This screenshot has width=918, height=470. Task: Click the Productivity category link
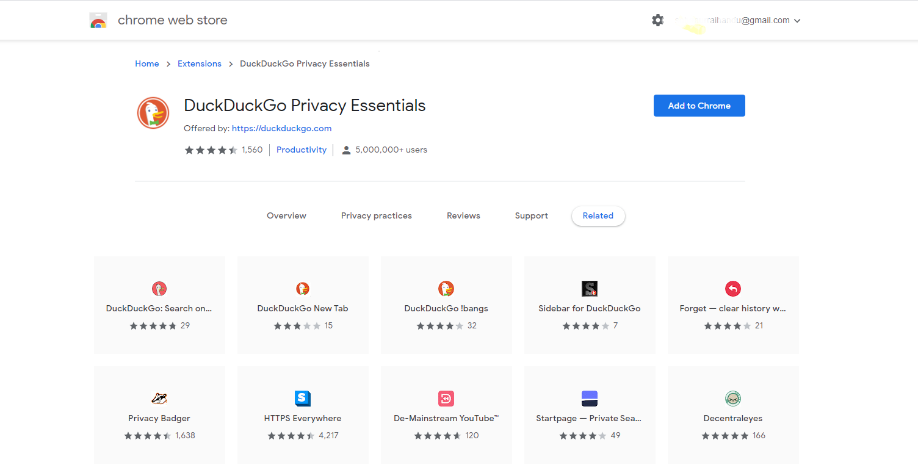(x=302, y=150)
